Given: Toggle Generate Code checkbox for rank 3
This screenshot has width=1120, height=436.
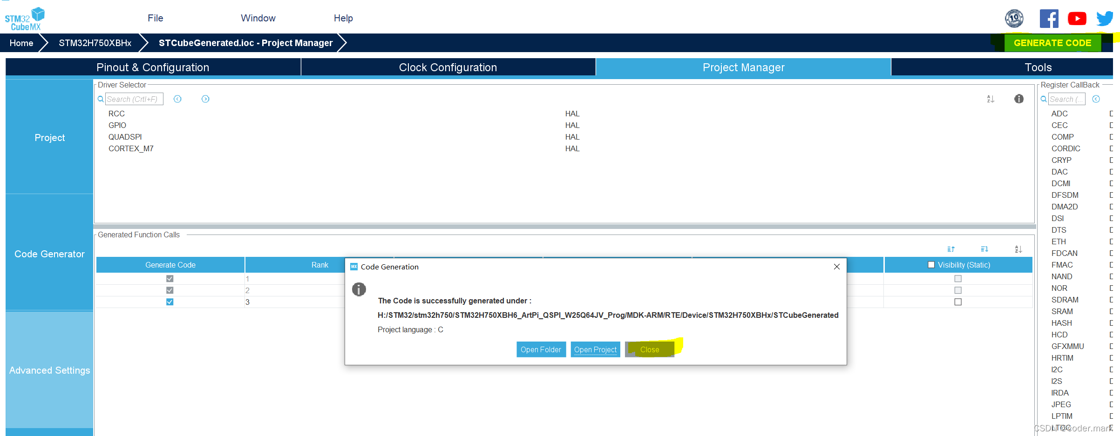Looking at the screenshot, I should coord(170,302).
